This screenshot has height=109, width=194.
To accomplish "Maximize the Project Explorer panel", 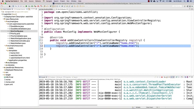I will [36, 9].
